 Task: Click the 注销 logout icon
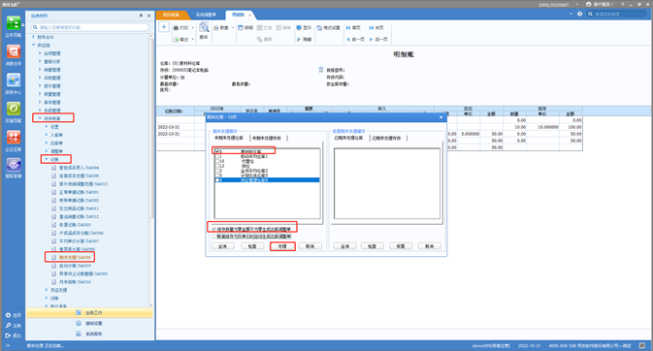[8, 325]
